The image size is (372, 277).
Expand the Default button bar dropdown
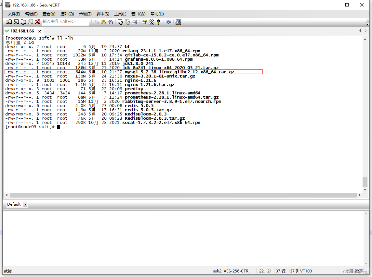tap(25, 204)
